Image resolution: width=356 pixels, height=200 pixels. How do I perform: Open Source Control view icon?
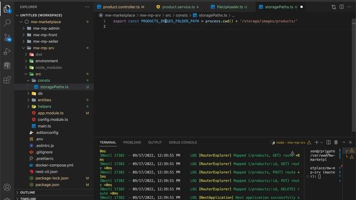coord(7,37)
